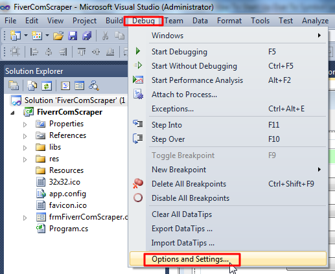Click the Open File folder icon

point(58,36)
